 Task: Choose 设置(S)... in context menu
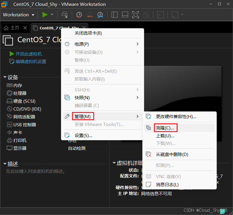(x=83, y=136)
